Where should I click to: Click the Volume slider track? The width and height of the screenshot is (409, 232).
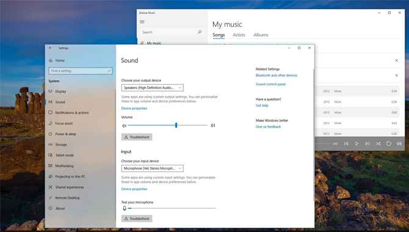(x=168, y=125)
